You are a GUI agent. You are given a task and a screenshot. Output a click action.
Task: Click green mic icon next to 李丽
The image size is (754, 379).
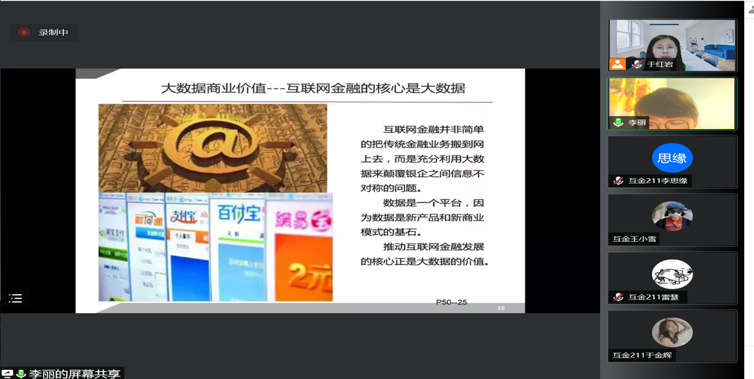click(619, 122)
